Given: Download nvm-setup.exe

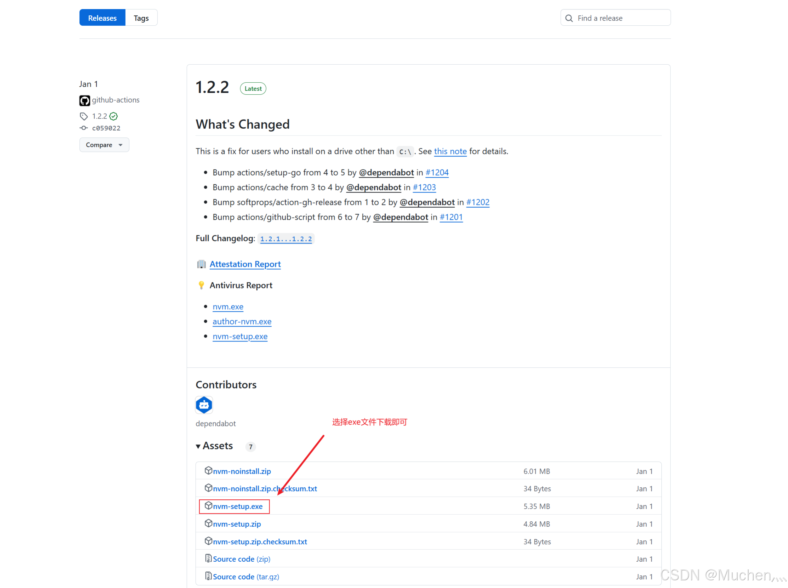Looking at the screenshot, I should click(237, 507).
